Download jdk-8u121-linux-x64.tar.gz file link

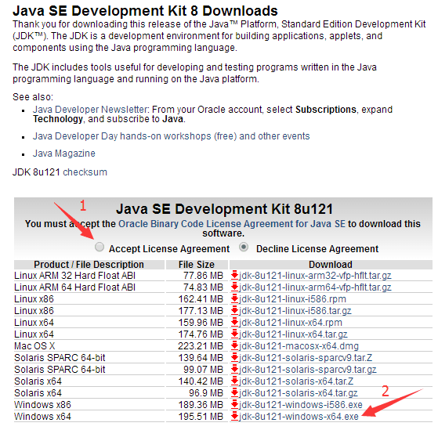coord(293,334)
